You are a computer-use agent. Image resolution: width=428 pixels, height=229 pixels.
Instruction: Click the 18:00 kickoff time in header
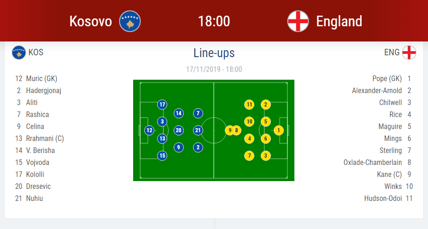[x=214, y=21]
